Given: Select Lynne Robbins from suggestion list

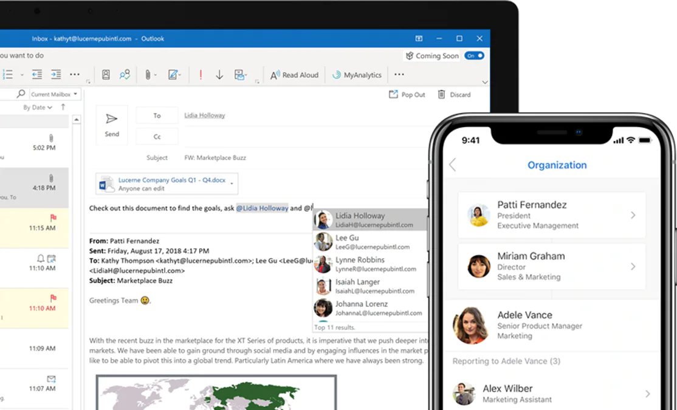Looking at the screenshot, I should (370, 264).
